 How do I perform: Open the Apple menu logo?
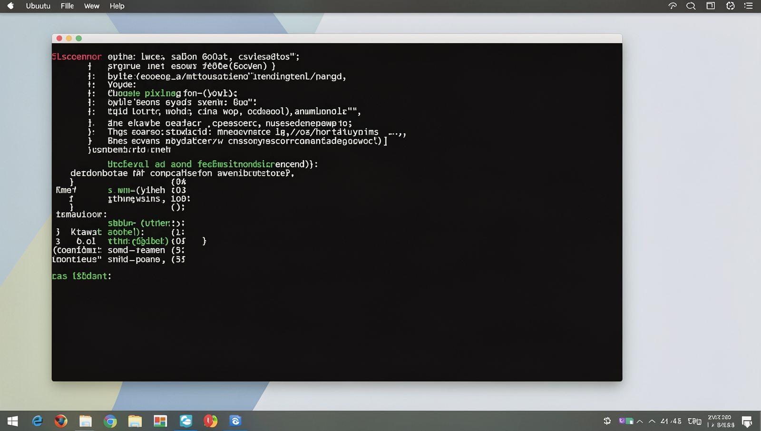(10, 6)
